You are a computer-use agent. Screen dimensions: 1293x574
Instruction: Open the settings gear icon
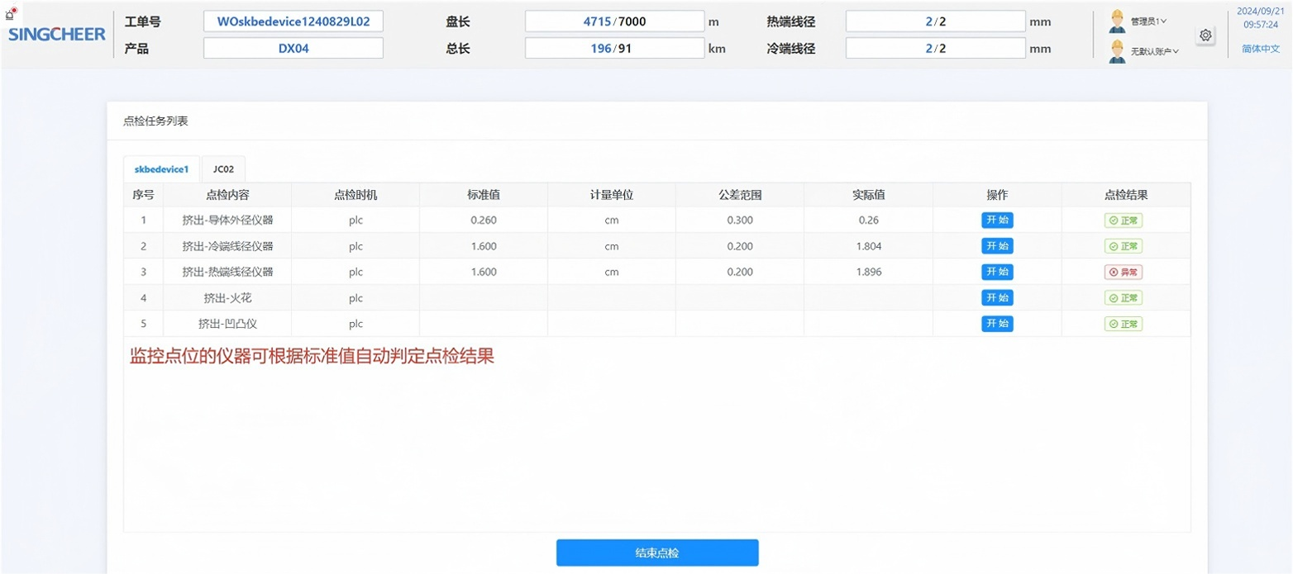[x=1205, y=36]
